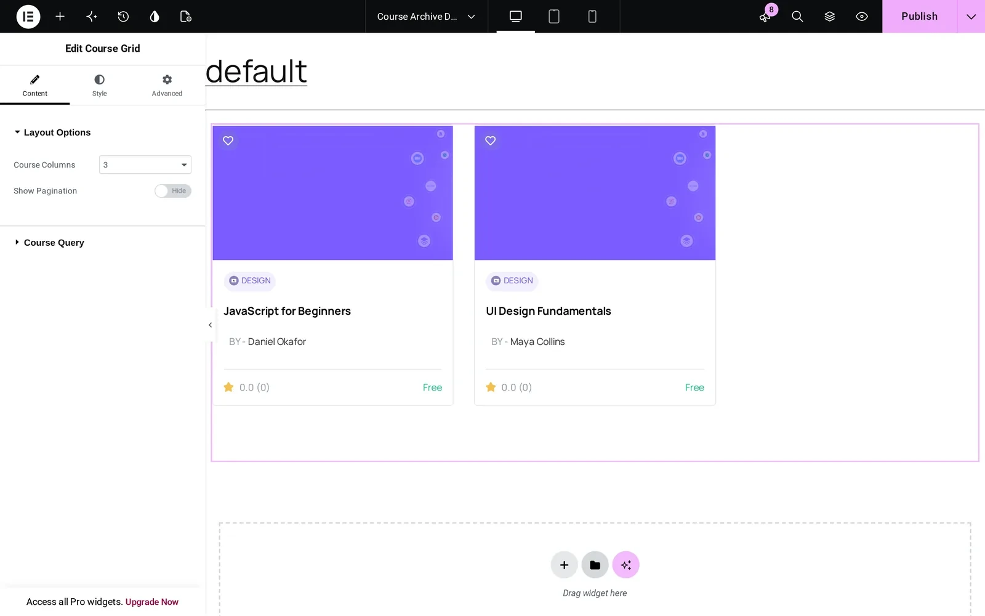Open the Course Columns dropdown
The width and height of the screenshot is (985, 616).
145,164
